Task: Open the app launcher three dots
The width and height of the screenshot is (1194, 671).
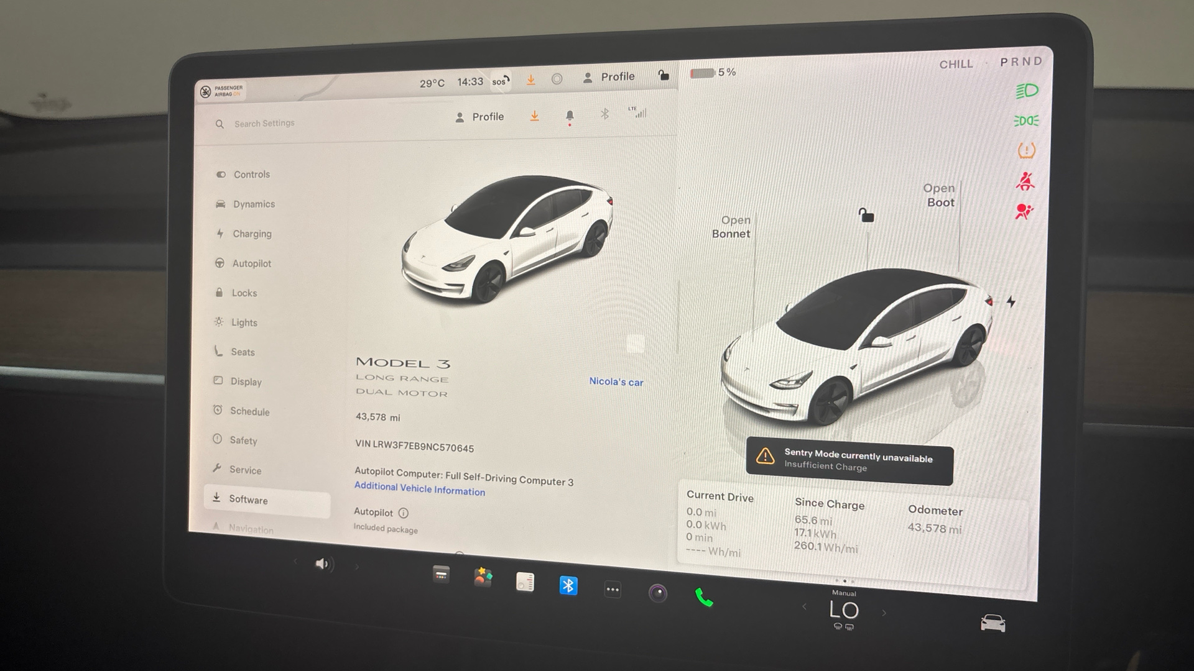Action: [x=613, y=590]
